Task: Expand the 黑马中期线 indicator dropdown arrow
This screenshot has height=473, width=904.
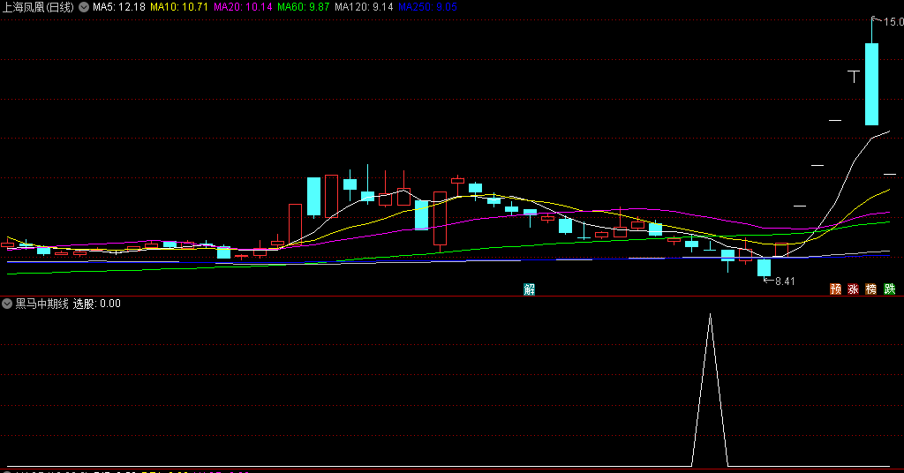Action: pos(7,304)
